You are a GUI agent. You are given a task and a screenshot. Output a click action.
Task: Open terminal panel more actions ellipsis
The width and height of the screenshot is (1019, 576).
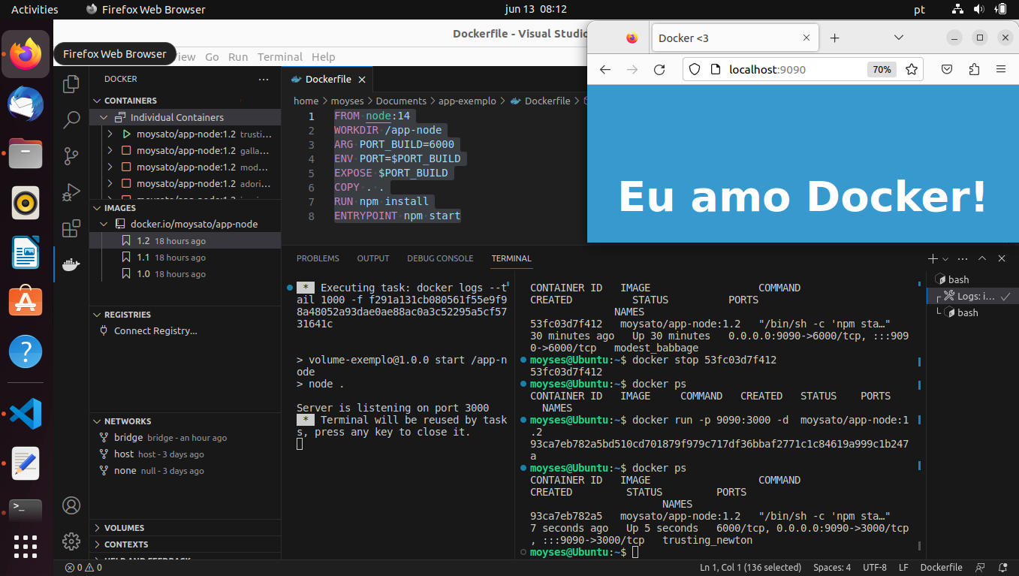(x=963, y=258)
